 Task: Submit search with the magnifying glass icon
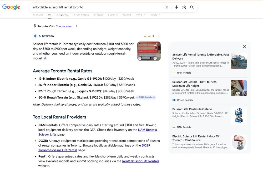[192, 7]
